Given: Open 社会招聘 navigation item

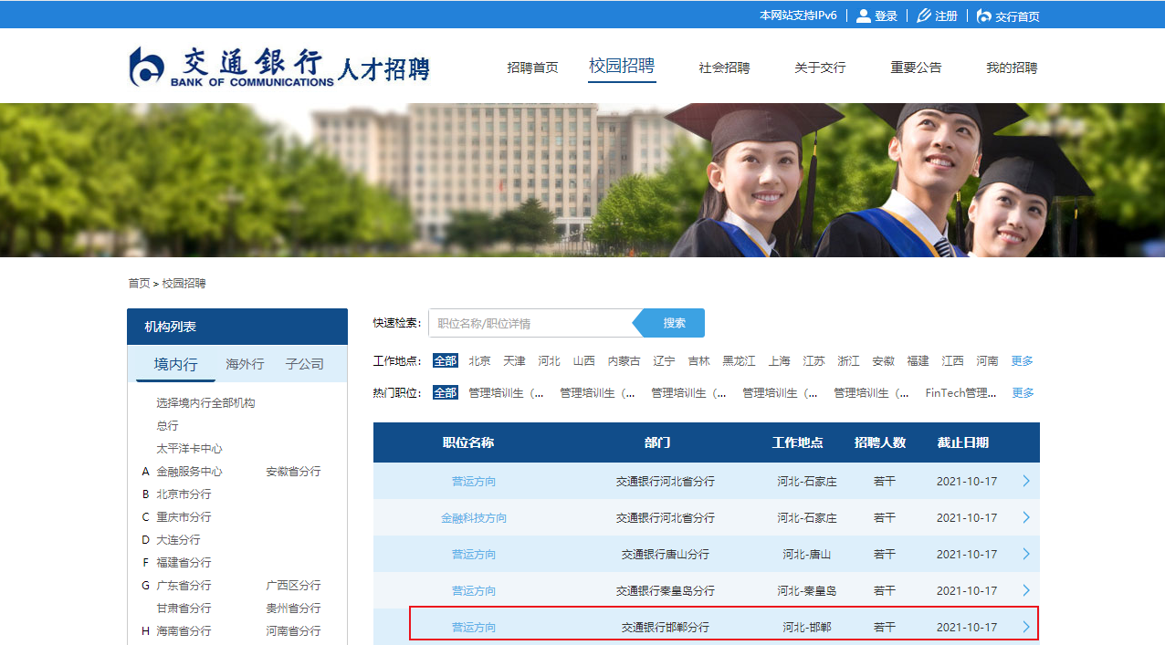Looking at the screenshot, I should (724, 68).
